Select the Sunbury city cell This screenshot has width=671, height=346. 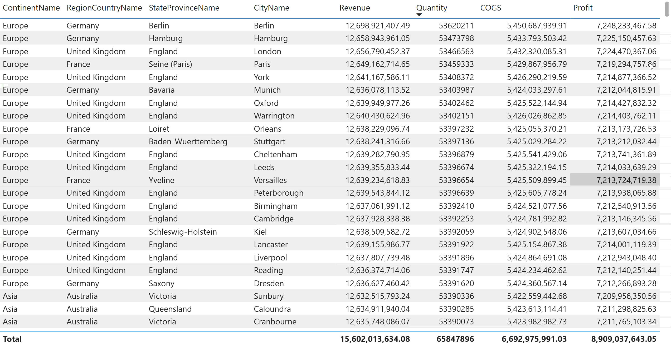pyautogui.click(x=269, y=296)
